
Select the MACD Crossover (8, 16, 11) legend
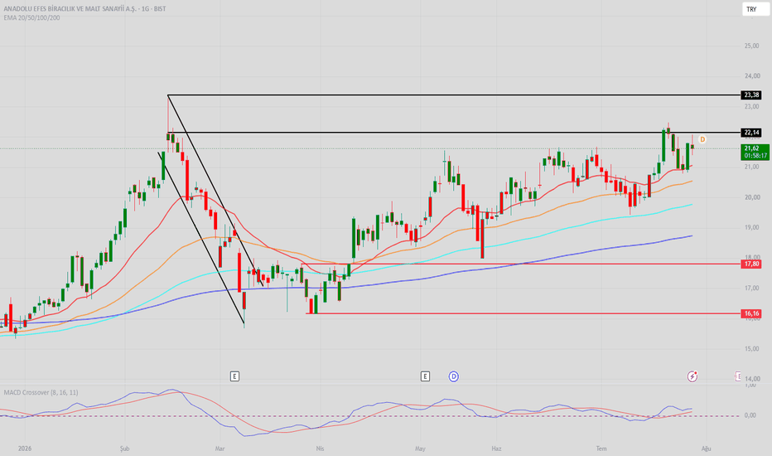coord(41,392)
